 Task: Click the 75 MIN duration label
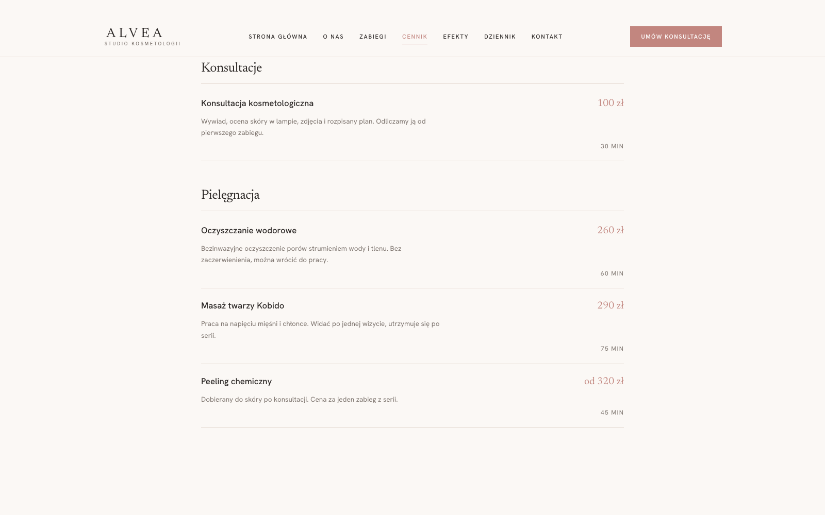coord(612,349)
